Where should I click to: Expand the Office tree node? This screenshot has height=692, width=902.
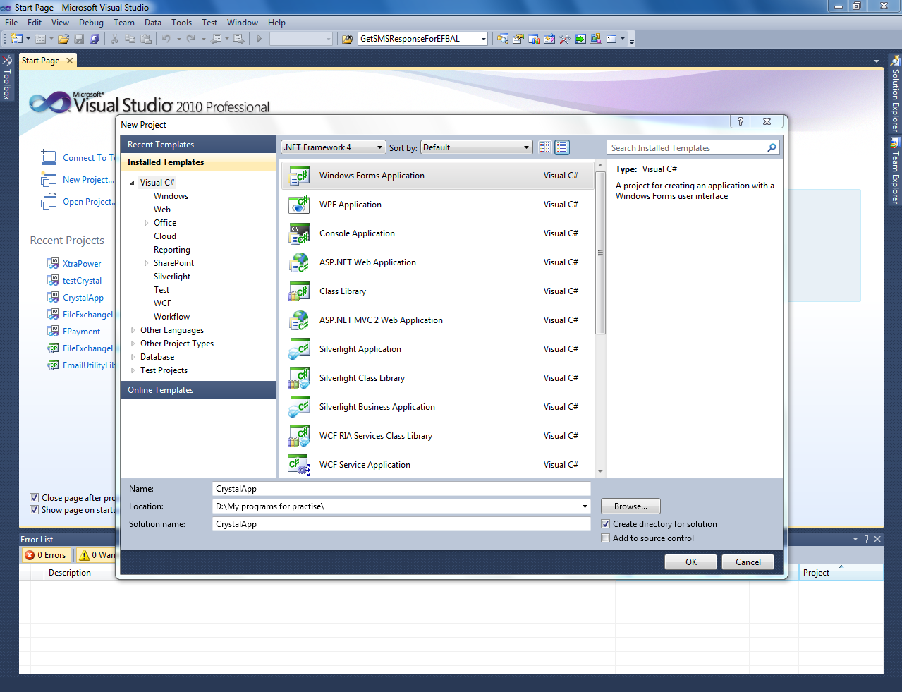click(146, 223)
